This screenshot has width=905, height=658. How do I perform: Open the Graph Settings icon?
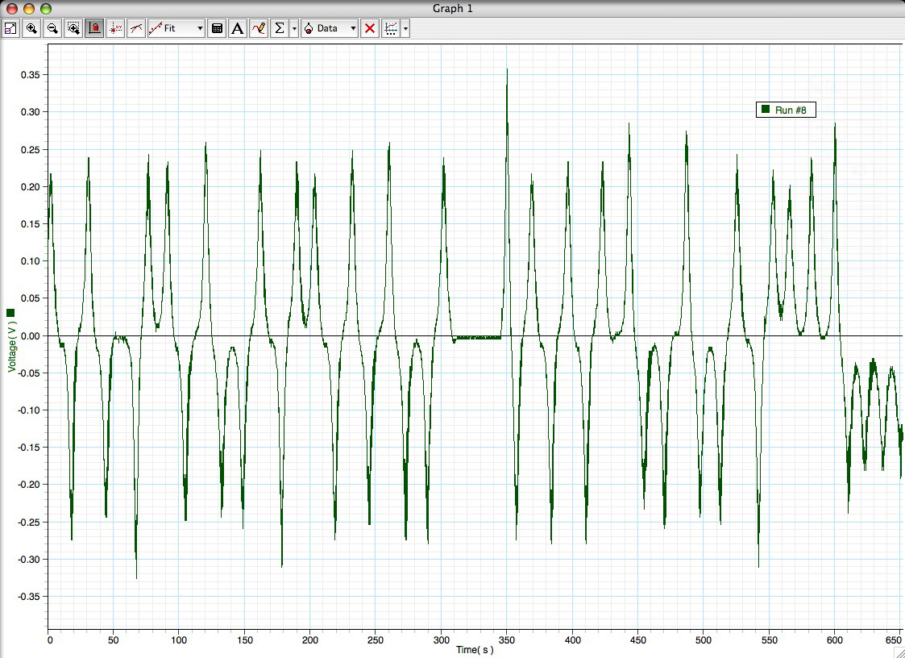tap(391, 28)
